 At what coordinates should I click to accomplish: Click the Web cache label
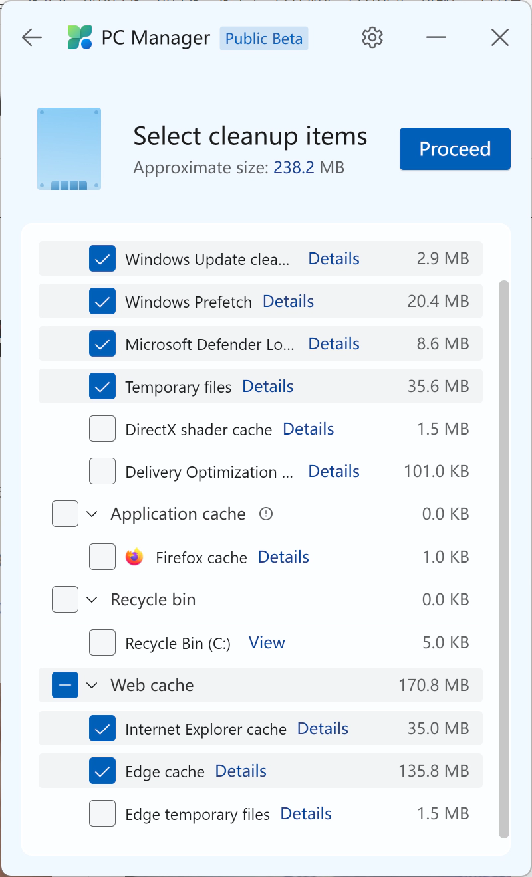(152, 685)
